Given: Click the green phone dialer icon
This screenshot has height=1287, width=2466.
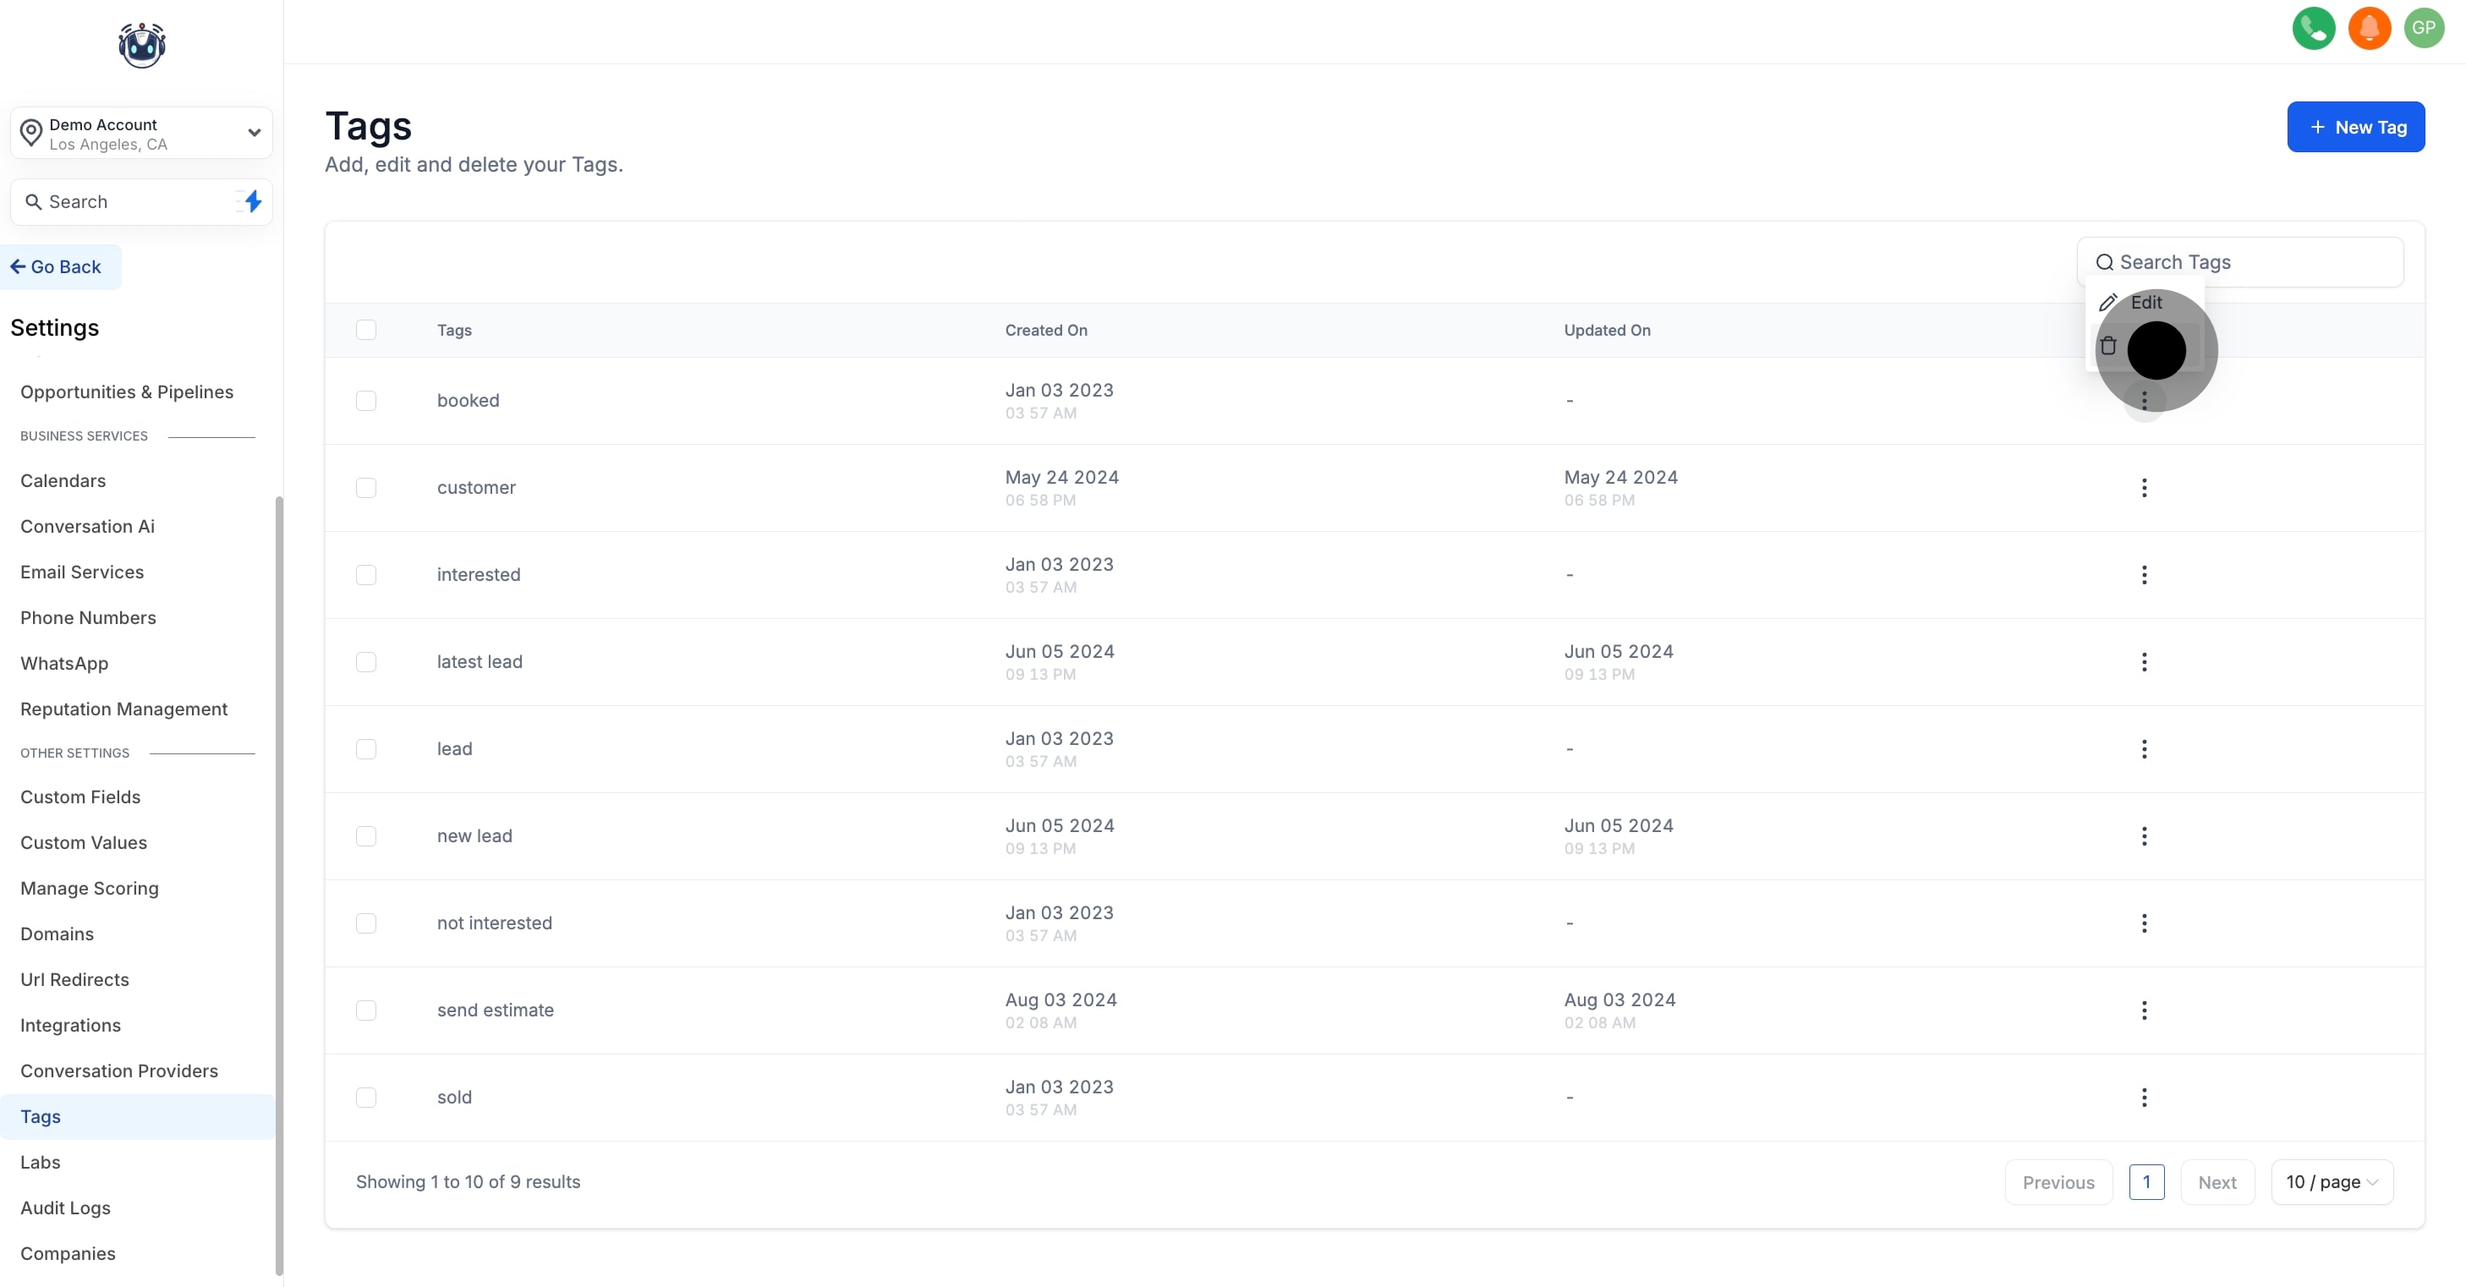Looking at the screenshot, I should pyautogui.click(x=2313, y=28).
